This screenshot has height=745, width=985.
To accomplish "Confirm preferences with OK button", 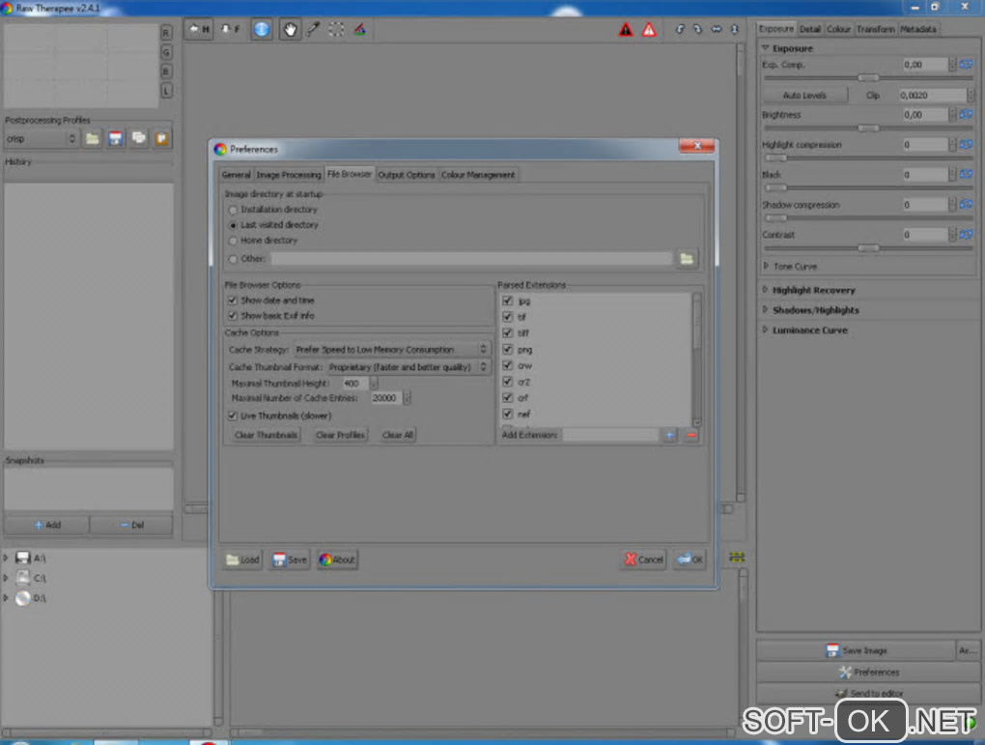I will pyautogui.click(x=689, y=559).
